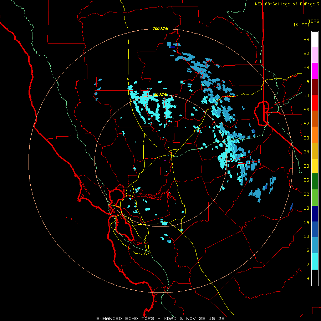Viewport: 321px width, 321px height.
Task: Click the "46" legend value
Action: 306,110
